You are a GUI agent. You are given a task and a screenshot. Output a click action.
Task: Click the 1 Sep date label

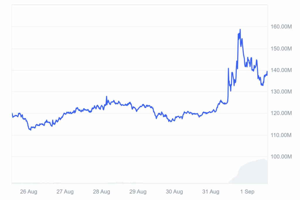tap(247, 192)
